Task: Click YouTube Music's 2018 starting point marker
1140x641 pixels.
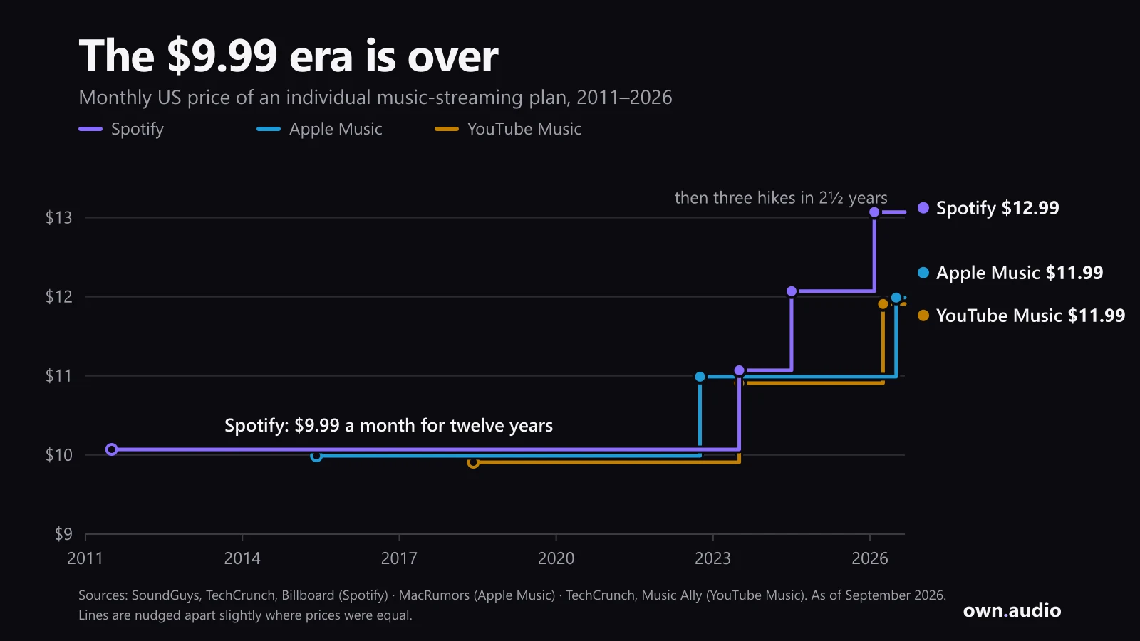Action: (473, 462)
